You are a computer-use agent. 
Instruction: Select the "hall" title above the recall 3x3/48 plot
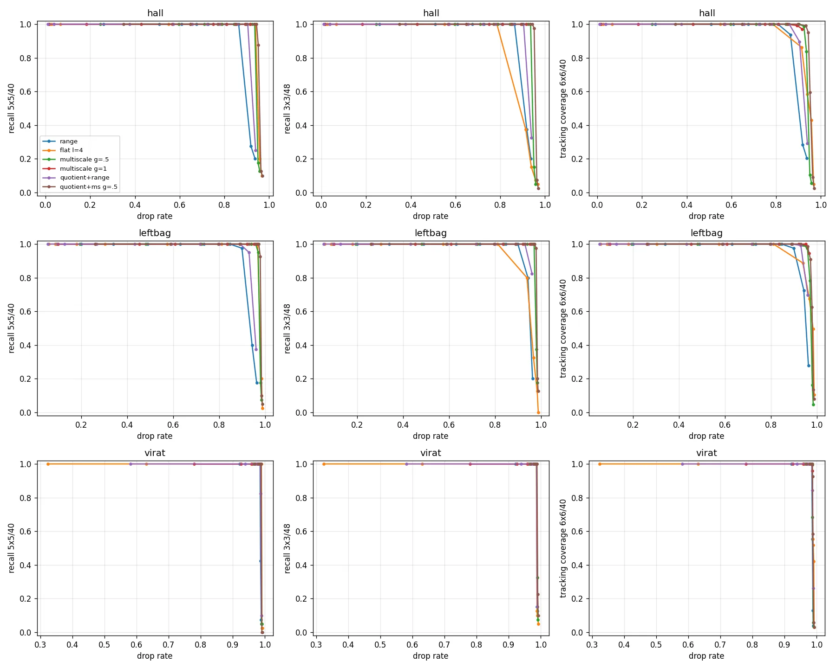431,13
